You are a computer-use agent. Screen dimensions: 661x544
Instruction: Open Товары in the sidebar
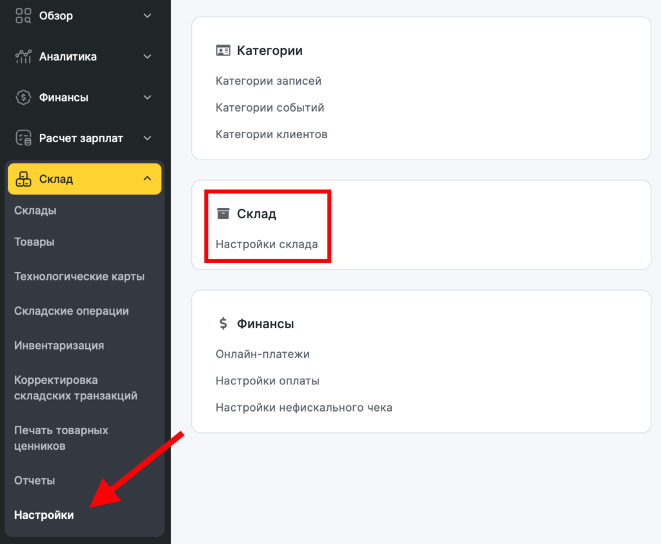pyautogui.click(x=34, y=242)
